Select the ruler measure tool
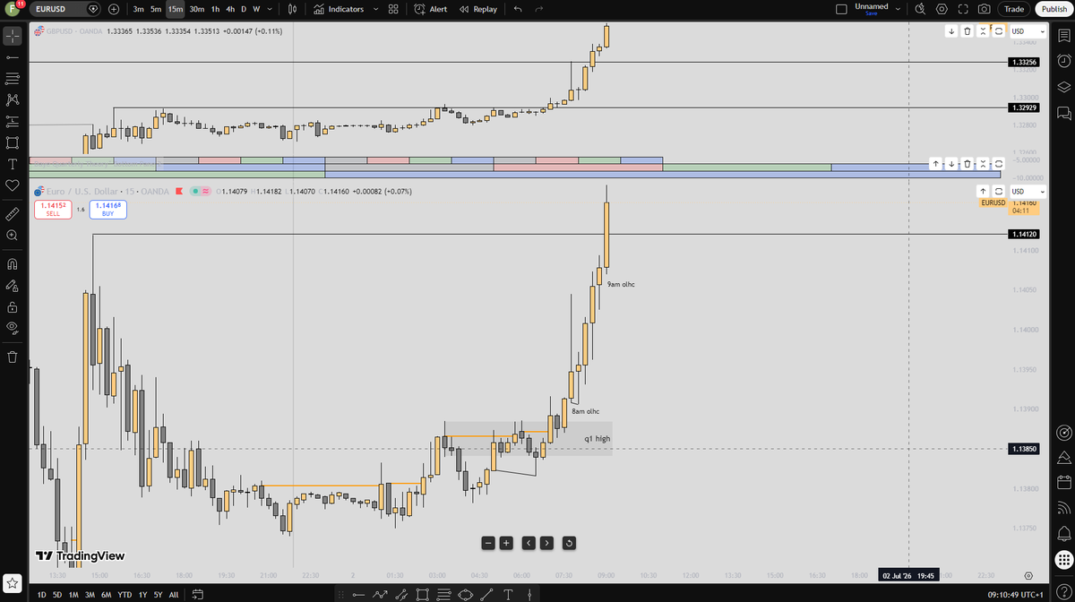 [x=13, y=214]
